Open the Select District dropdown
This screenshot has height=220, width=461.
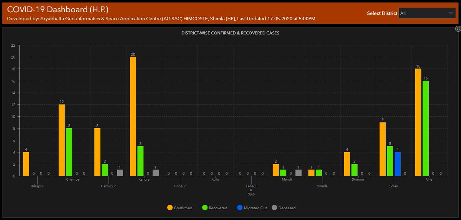pyautogui.click(x=427, y=13)
